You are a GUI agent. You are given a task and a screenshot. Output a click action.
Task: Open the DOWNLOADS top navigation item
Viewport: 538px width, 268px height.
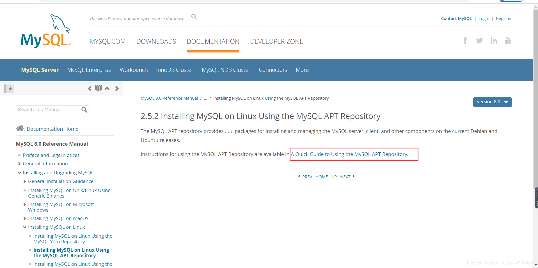[x=156, y=42]
